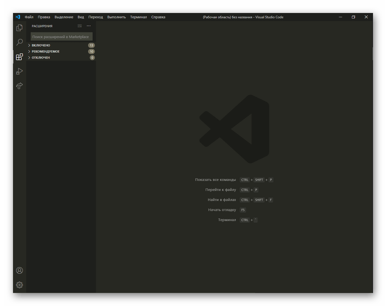Click the VS Code logo in title bar
Viewport: 386px width, 306px height.
tap(18, 17)
